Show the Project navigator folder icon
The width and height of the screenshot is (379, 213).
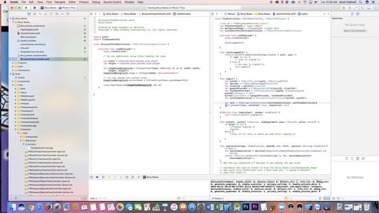click(x=29, y=14)
